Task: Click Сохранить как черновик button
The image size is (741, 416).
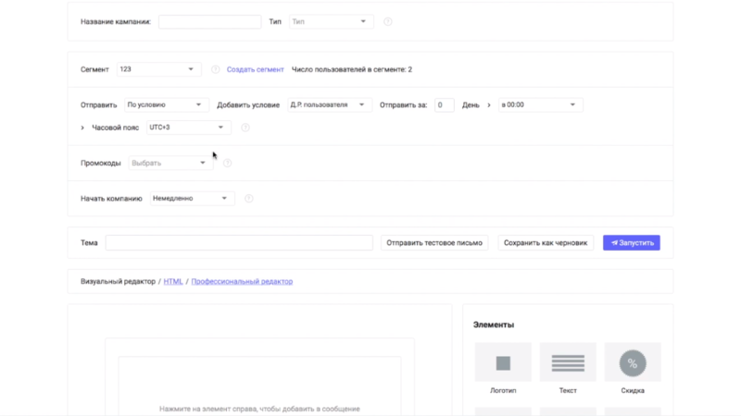Action: (546, 243)
